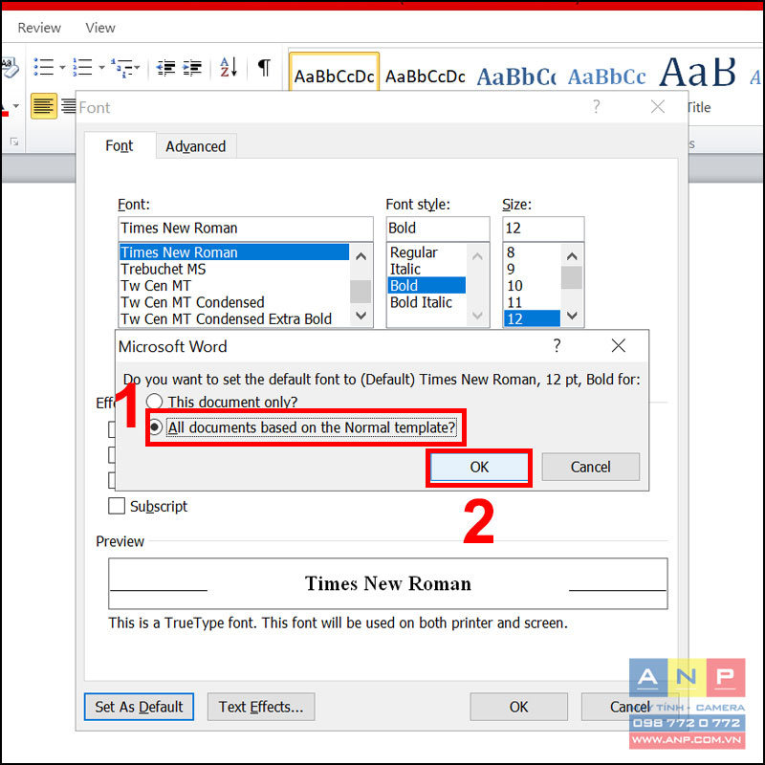Select This document only radio button
Image resolution: width=765 pixels, height=765 pixels.
154,402
